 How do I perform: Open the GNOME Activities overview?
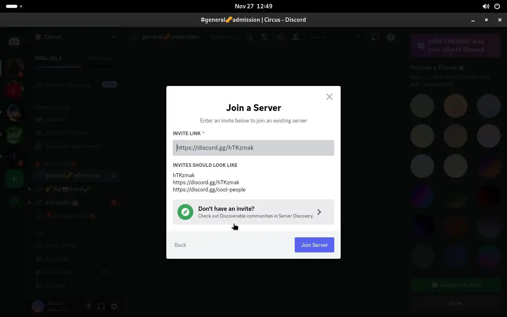(14, 6)
